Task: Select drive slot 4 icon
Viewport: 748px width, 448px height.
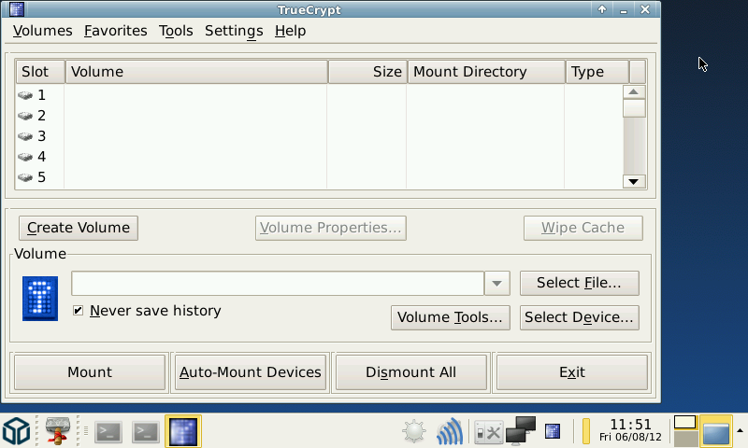Action: (x=25, y=157)
